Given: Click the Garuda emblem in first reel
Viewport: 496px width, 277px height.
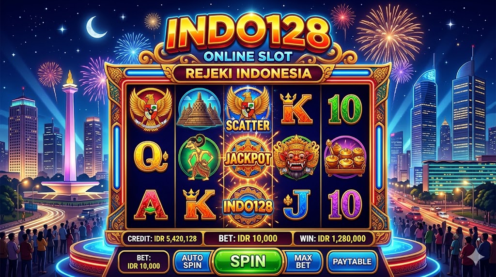Looking at the screenshot, I should pyautogui.click(x=151, y=108).
